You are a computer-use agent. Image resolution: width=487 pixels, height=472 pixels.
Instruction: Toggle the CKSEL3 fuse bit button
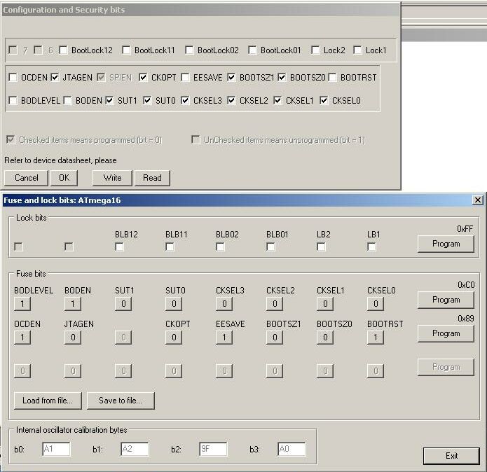[224, 304]
